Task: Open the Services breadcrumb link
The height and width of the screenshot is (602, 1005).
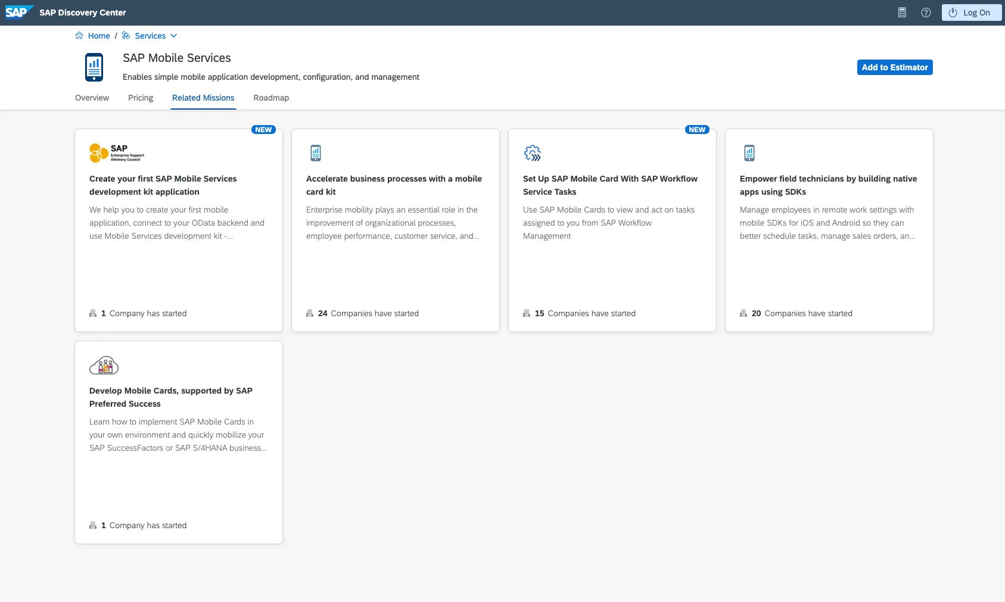Action: (150, 36)
